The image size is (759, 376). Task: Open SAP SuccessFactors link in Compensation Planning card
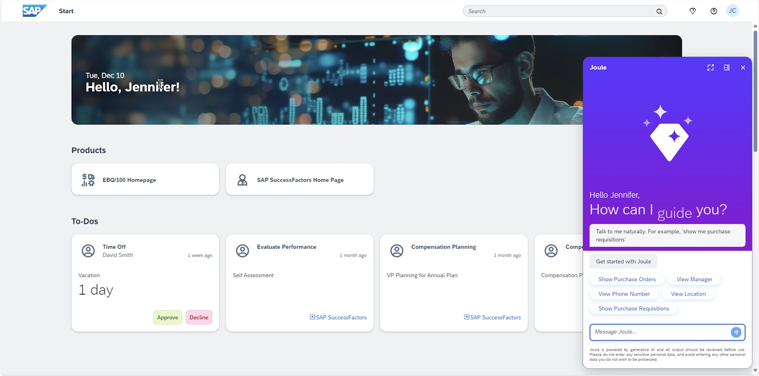click(492, 318)
